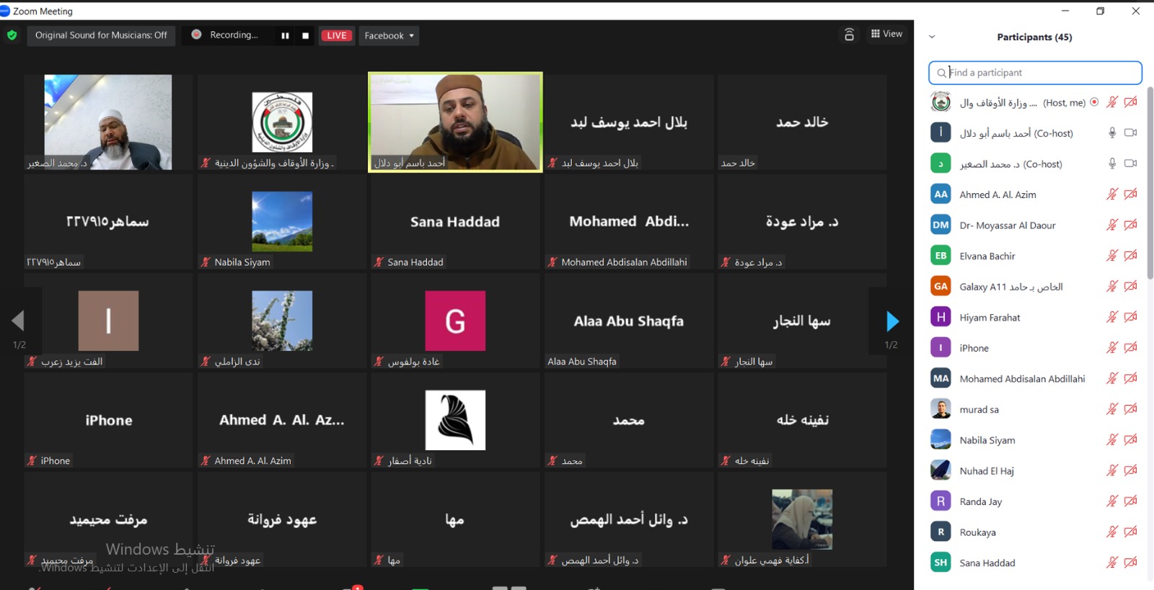Open the View layout menu
1154x590 pixels.
coord(886,34)
